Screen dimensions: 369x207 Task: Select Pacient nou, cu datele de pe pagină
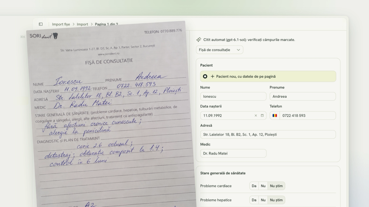[x=268, y=76]
